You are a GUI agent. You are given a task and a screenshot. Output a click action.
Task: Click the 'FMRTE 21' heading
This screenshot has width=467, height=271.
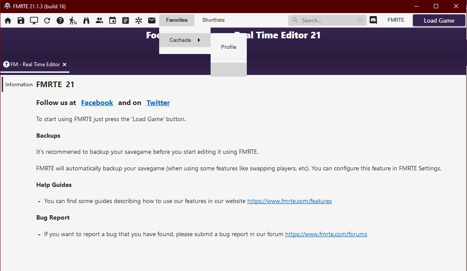coord(55,85)
